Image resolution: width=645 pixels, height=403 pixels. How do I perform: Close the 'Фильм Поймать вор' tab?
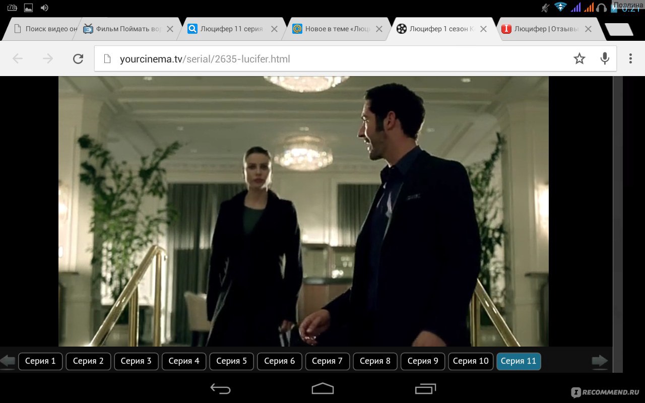point(170,29)
